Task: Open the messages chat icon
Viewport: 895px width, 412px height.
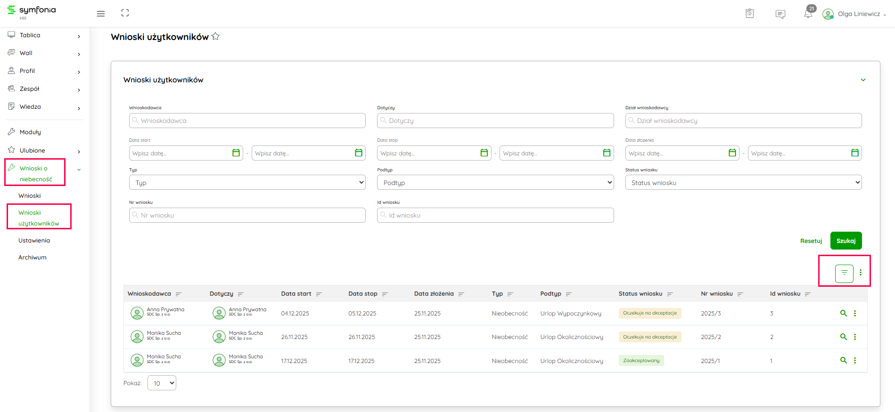Action: [780, 14]
